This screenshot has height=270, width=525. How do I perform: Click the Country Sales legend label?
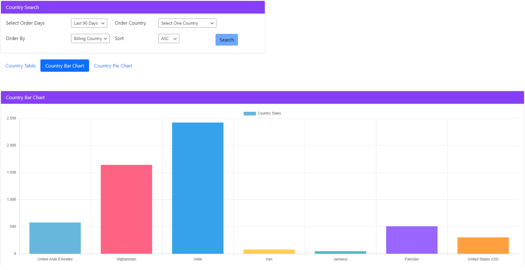point(269,113)
